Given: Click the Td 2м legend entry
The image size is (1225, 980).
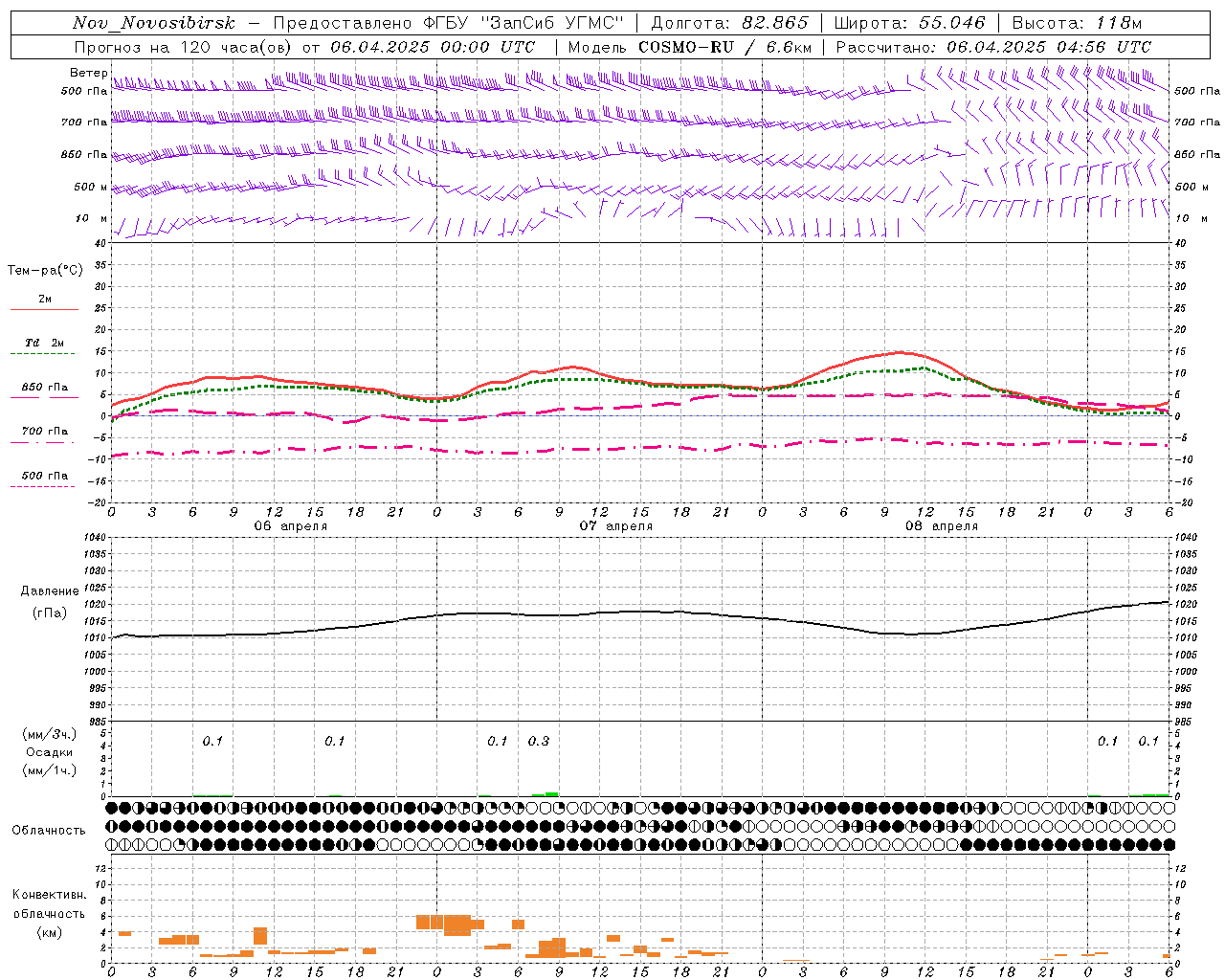Looking at the screenshot, I should pos(44,343).
